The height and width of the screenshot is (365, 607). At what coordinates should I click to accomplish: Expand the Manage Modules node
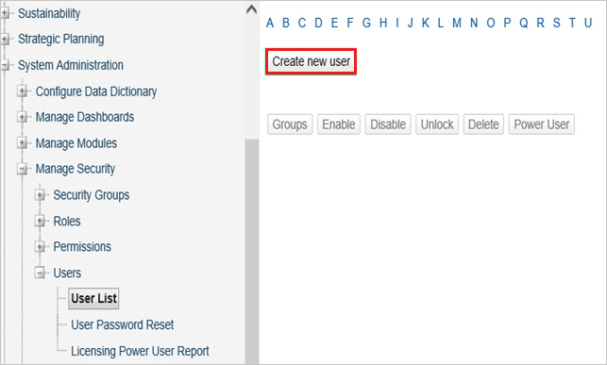[x=23, y=143]
